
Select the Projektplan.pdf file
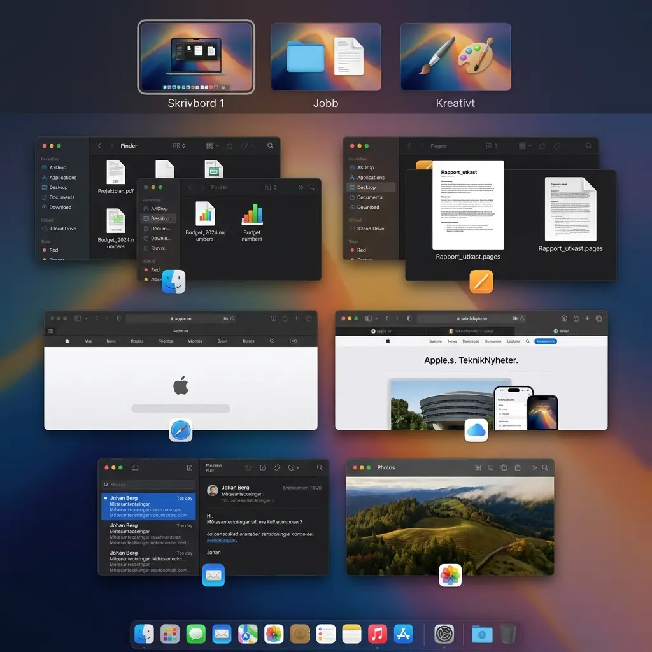click(116, 177)
